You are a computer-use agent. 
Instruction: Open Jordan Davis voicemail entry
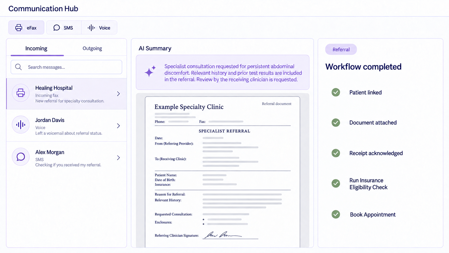[67, 126]
